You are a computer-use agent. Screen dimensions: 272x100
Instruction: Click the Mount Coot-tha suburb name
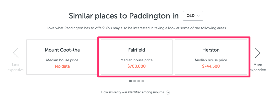tap(62, 50)
